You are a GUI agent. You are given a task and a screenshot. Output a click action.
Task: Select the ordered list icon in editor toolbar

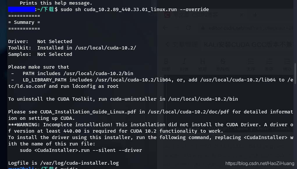269,61
